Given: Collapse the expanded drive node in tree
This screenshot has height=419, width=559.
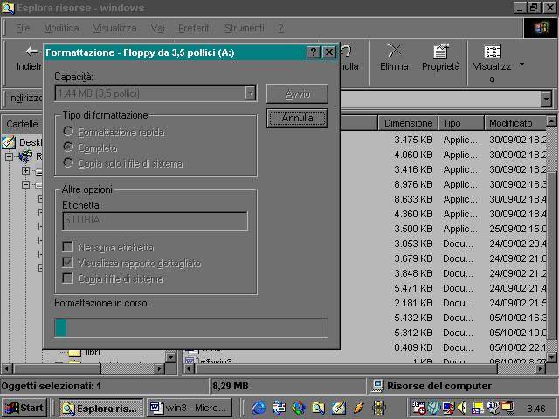Looking at the screenshot, I should click(x=25, y=184).
